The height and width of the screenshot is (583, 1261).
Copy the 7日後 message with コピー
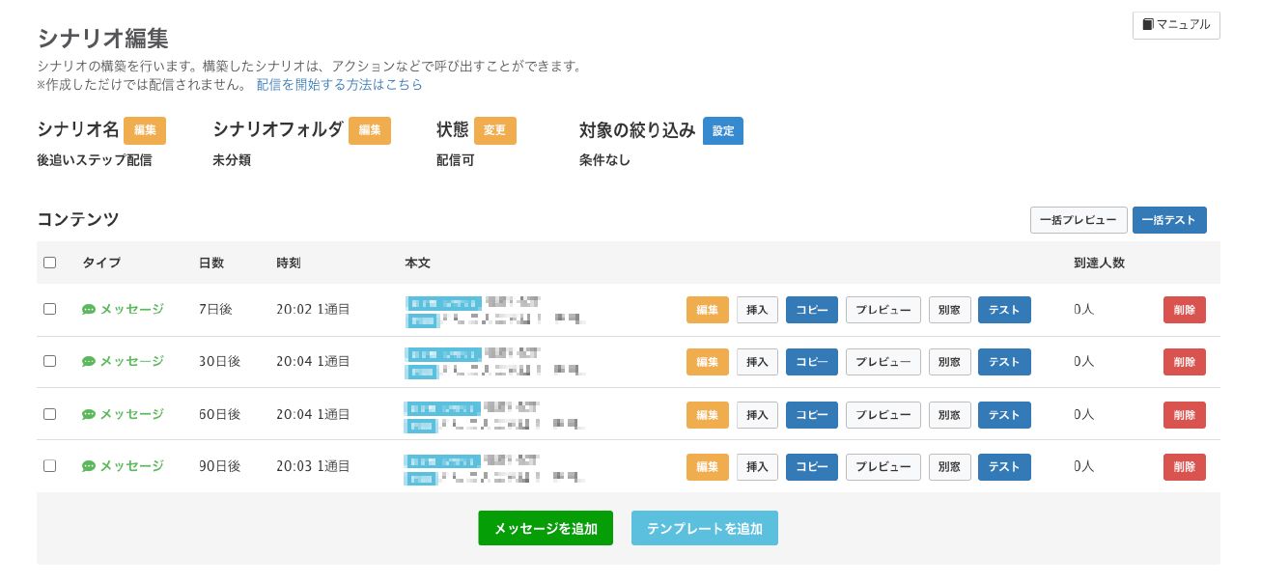[812, 310]
